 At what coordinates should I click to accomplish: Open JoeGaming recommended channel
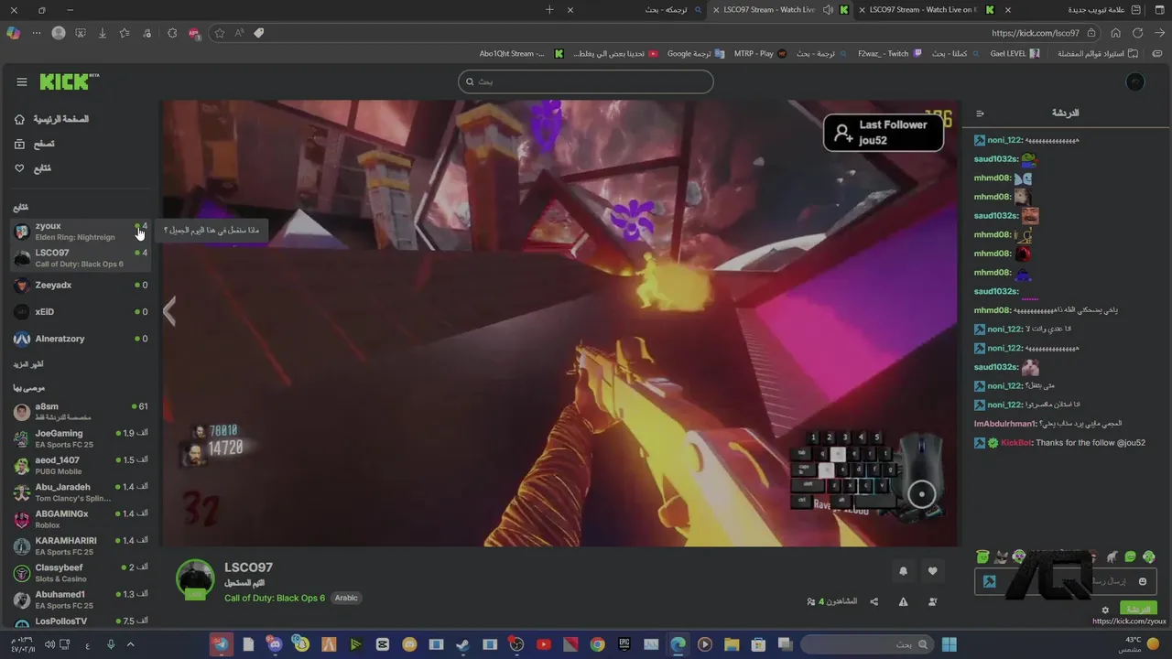81,438
